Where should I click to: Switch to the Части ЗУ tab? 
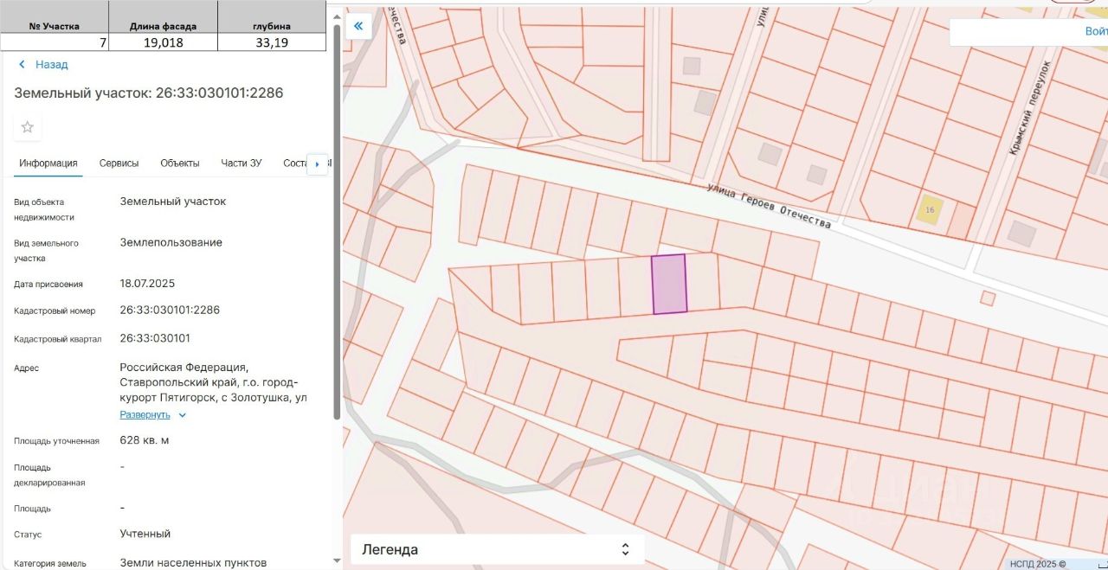242,163
